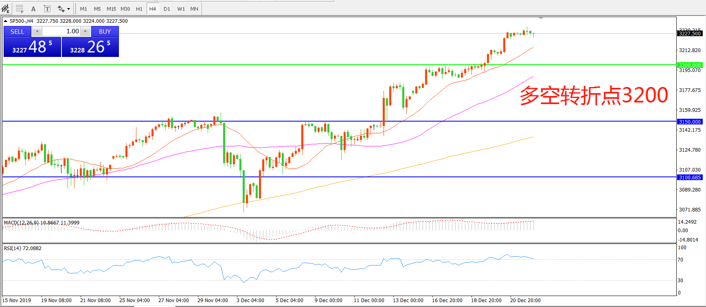Choose the W1 weekly timeframe
706x307 pixels.
[x=181, y=9]
